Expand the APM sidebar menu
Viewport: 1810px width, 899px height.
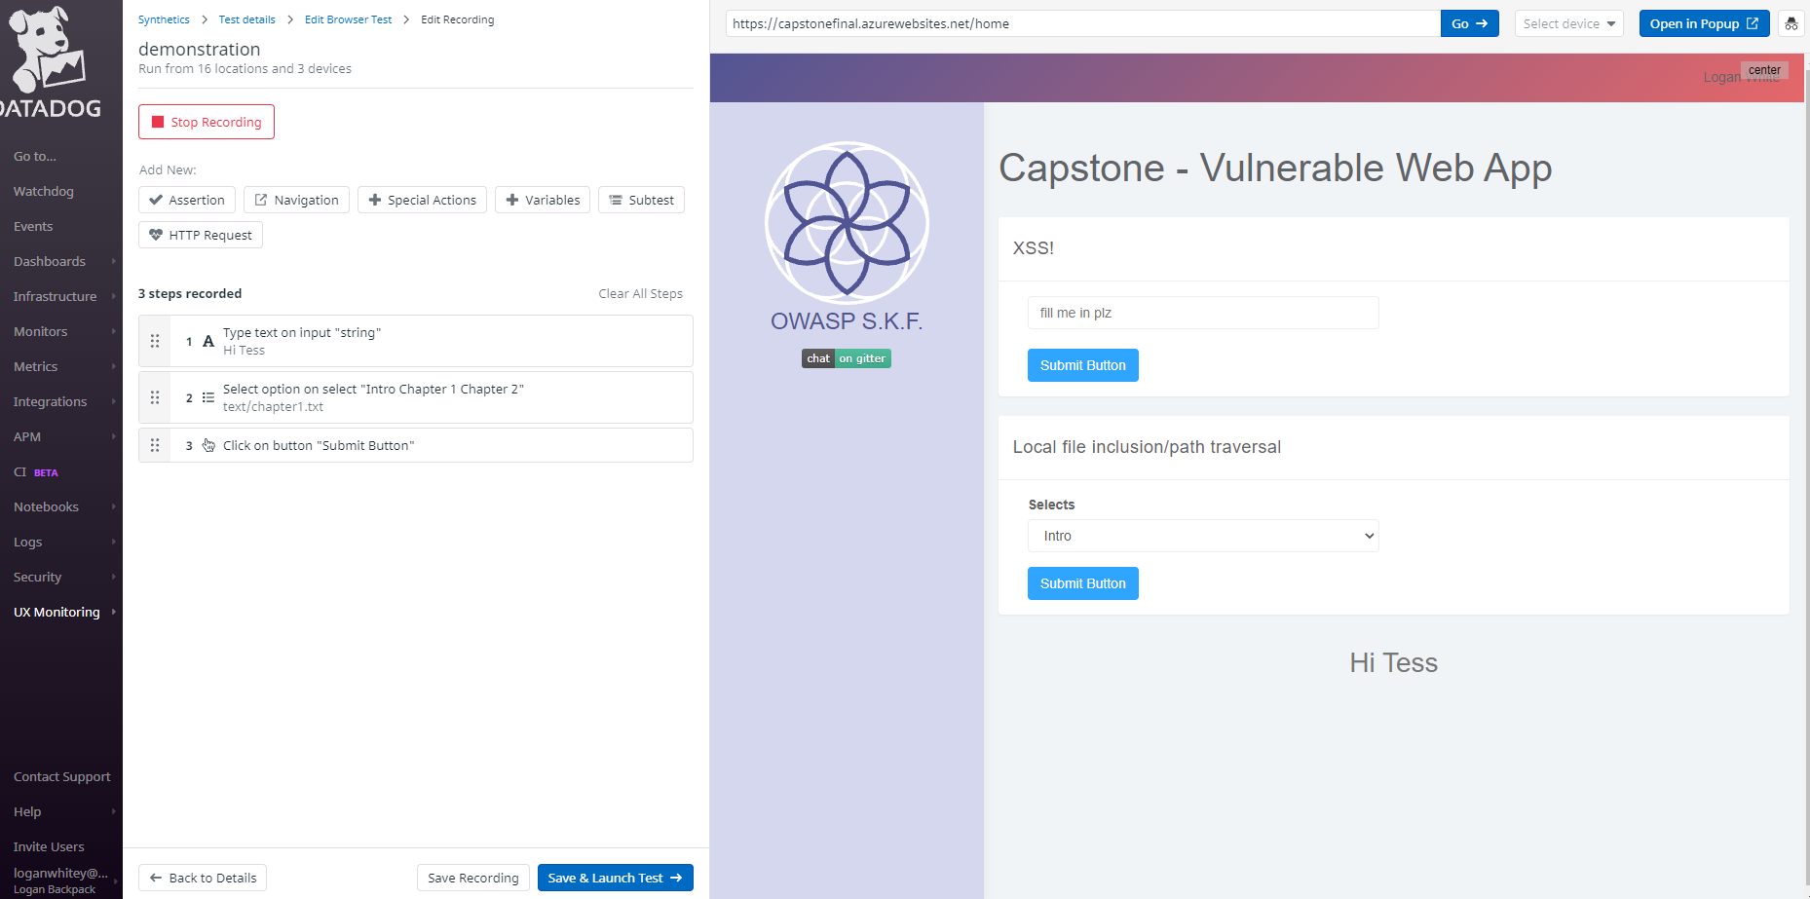[60, 436]
